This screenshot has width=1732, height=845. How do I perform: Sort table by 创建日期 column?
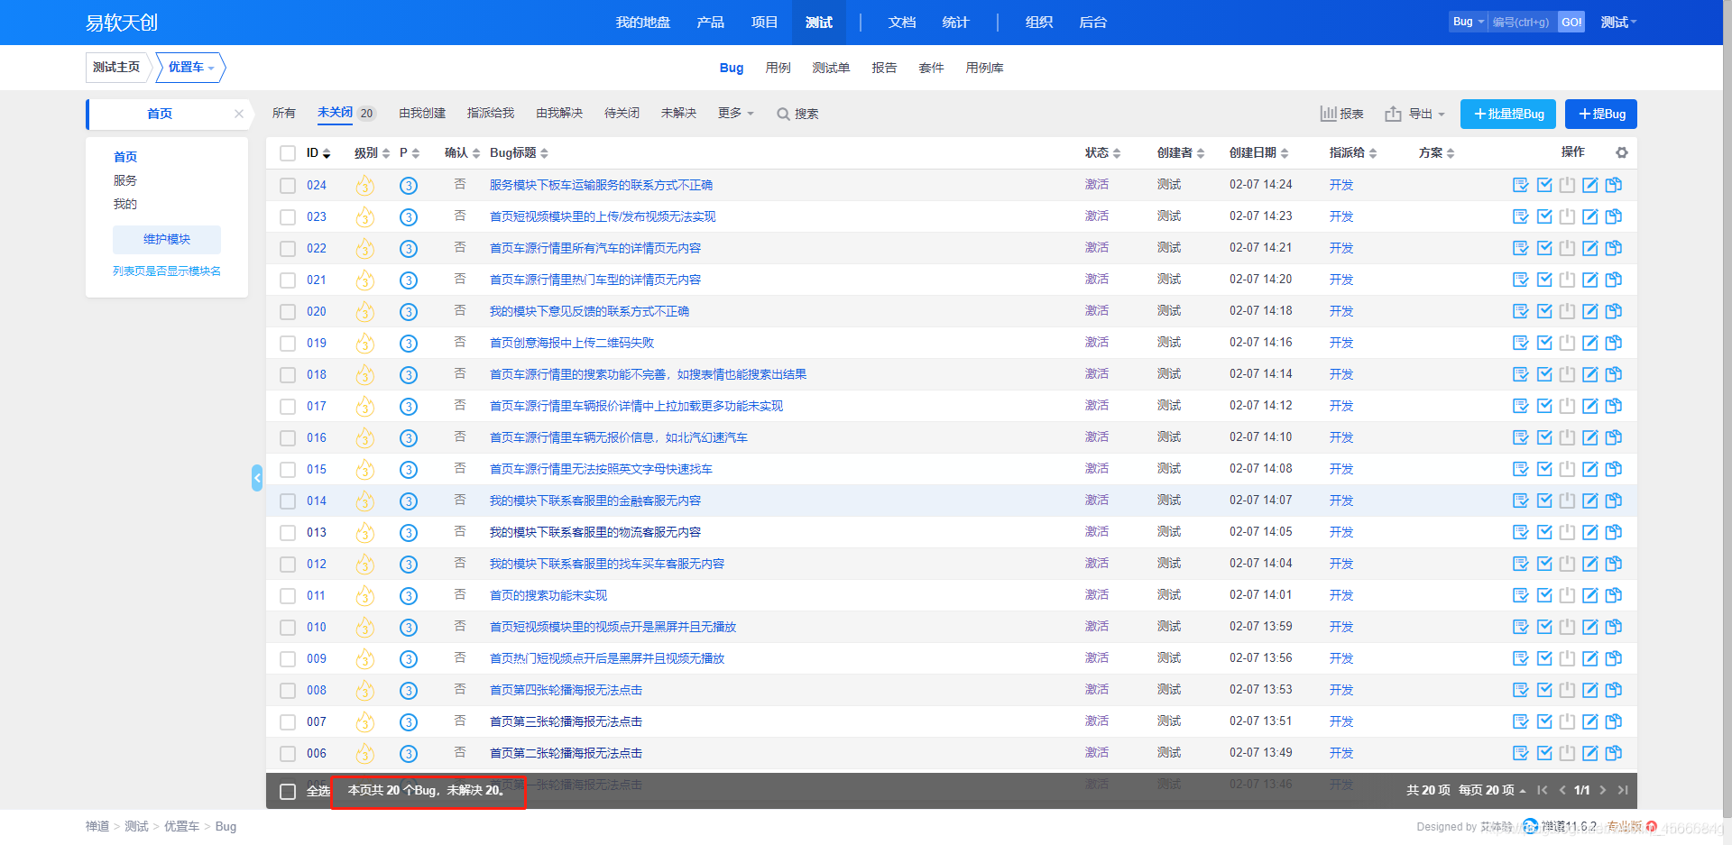tap(1258, 153)
